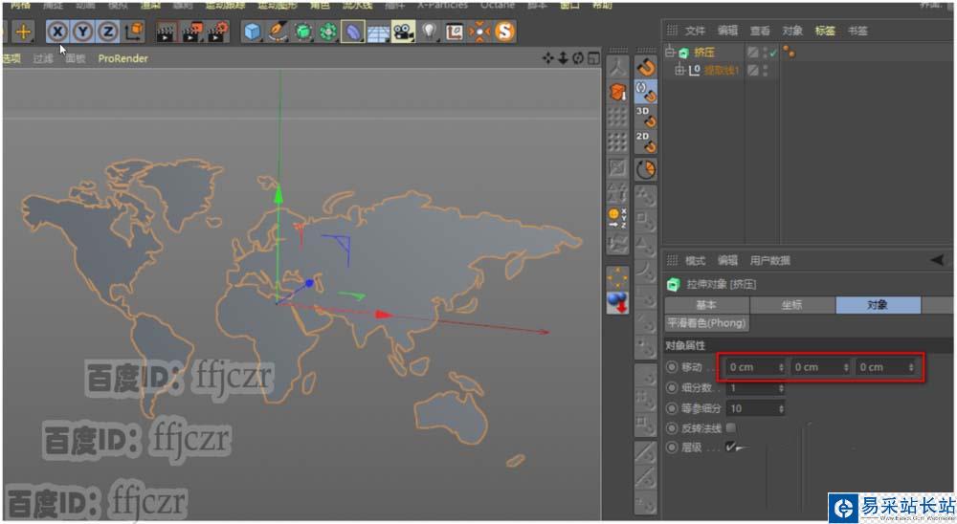The height and width of the screenshot is (524, 957).
Task: Toggle the 细分数 animation radio dot
Action: point(672,387)
